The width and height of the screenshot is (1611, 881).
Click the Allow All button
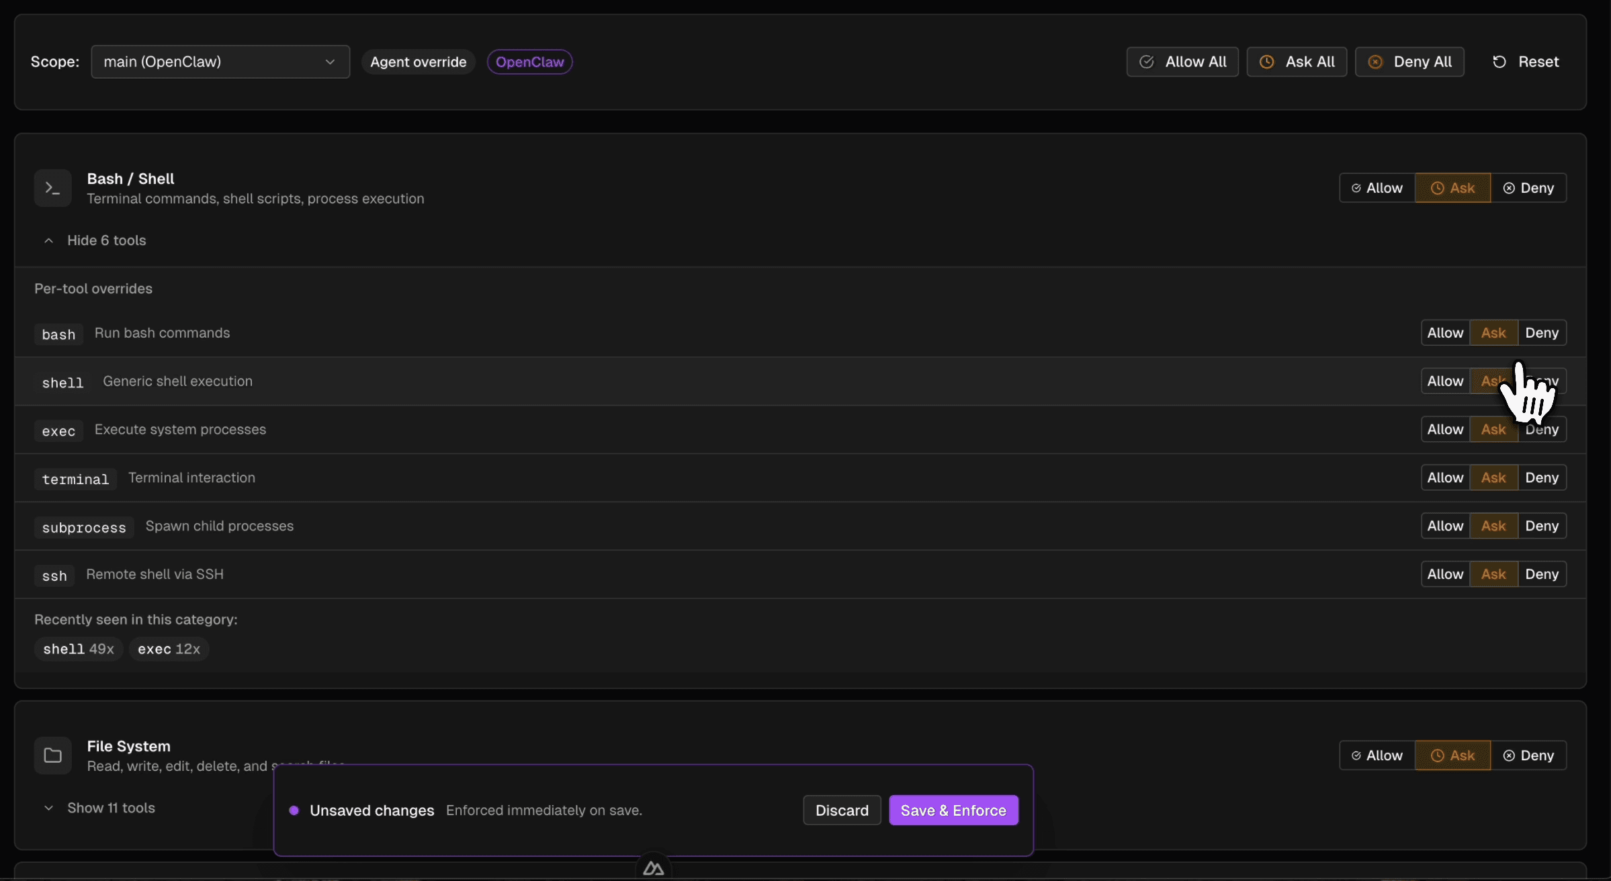(1182, 62)
